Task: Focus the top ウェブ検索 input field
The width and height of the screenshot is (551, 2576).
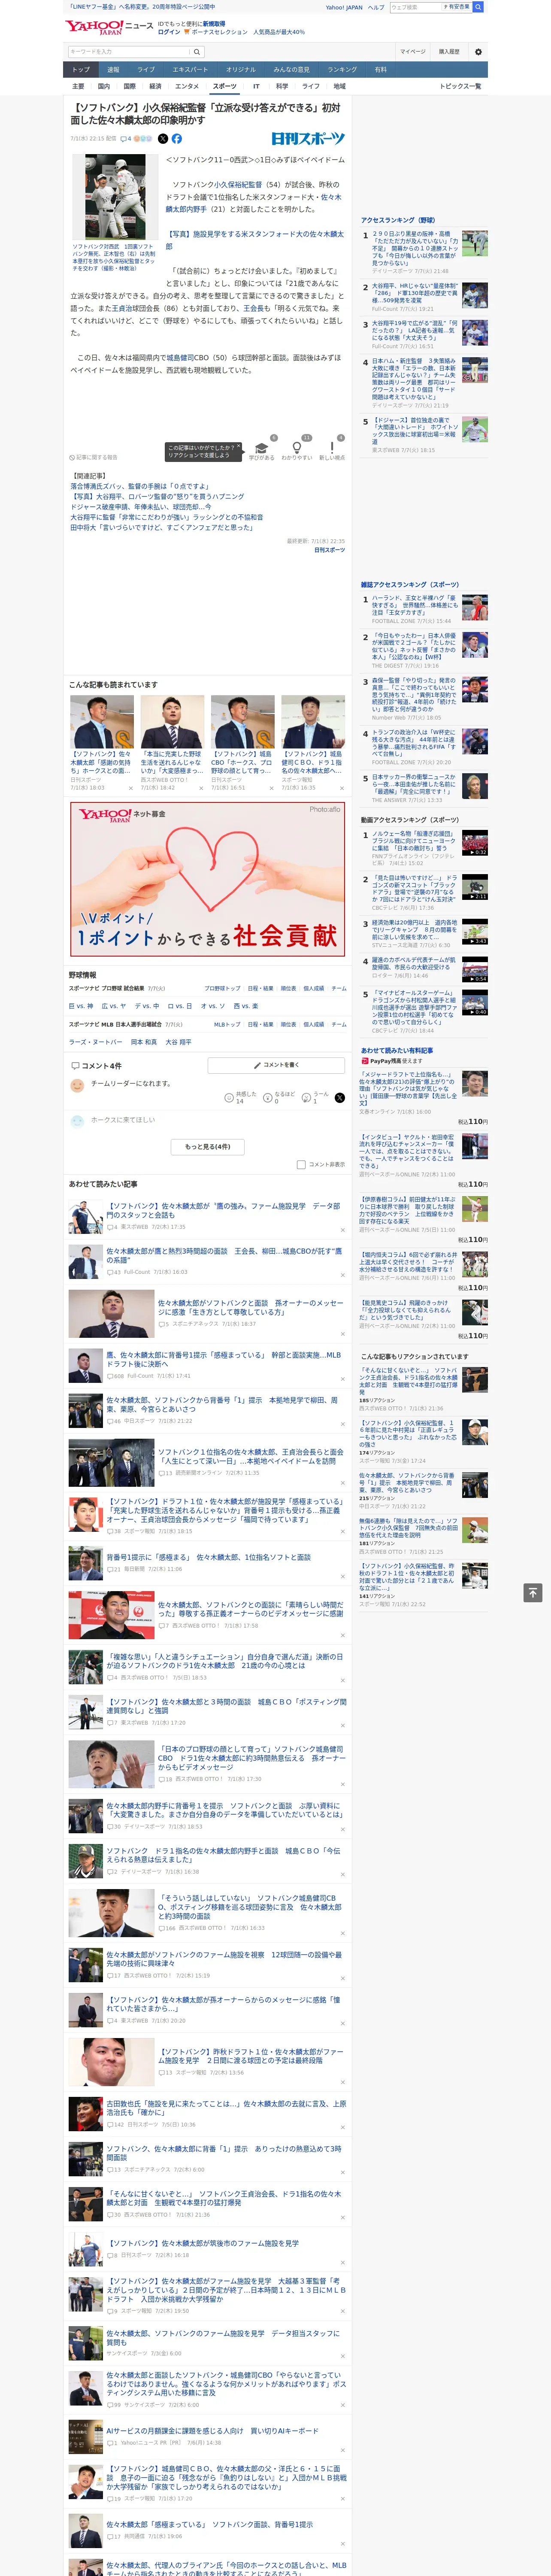Action: (415, 7)
